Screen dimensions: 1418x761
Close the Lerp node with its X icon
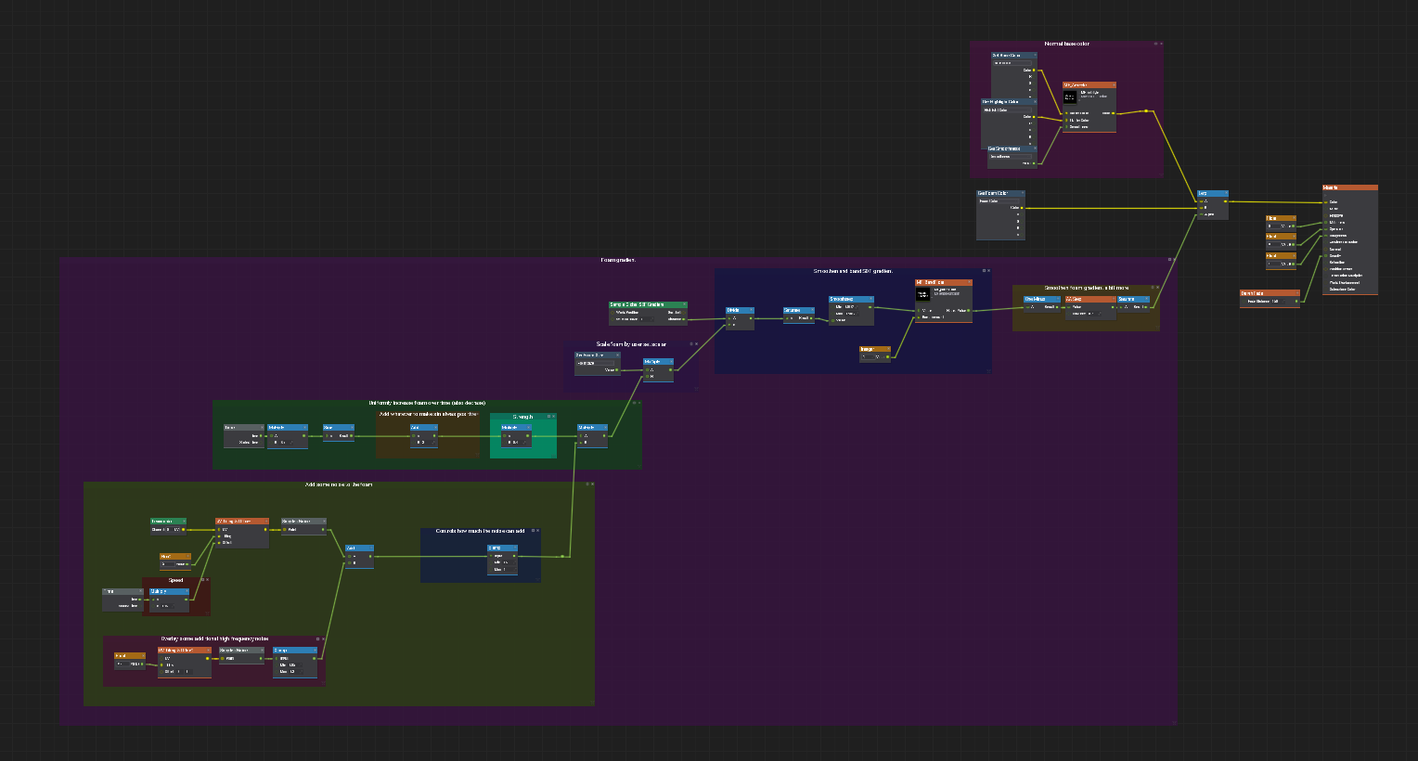[1225, 194]
